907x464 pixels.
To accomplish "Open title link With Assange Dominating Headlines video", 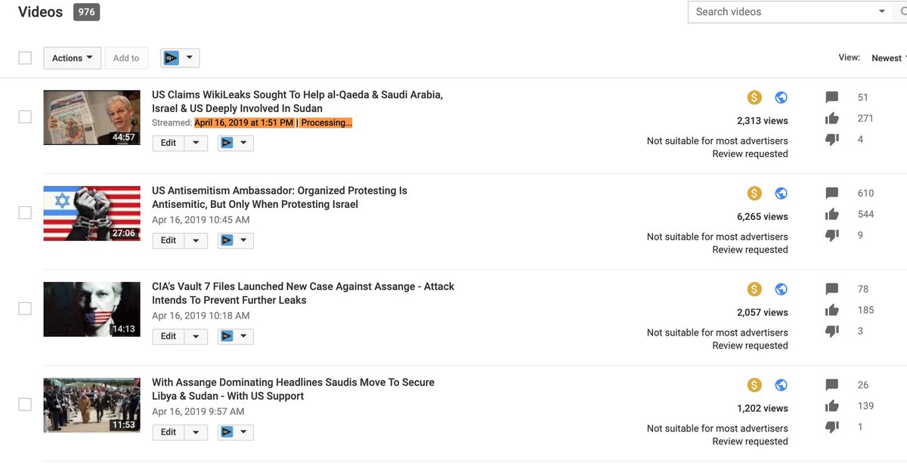I will pos(293,389).
